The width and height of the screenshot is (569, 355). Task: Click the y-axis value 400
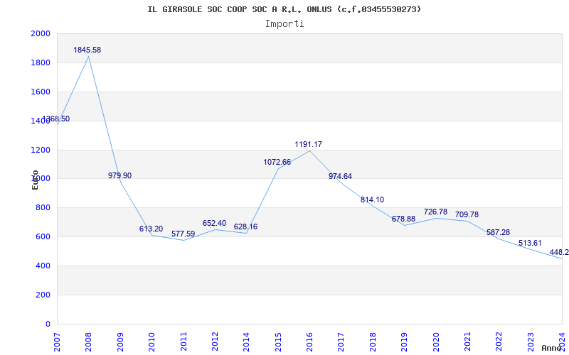43,266
